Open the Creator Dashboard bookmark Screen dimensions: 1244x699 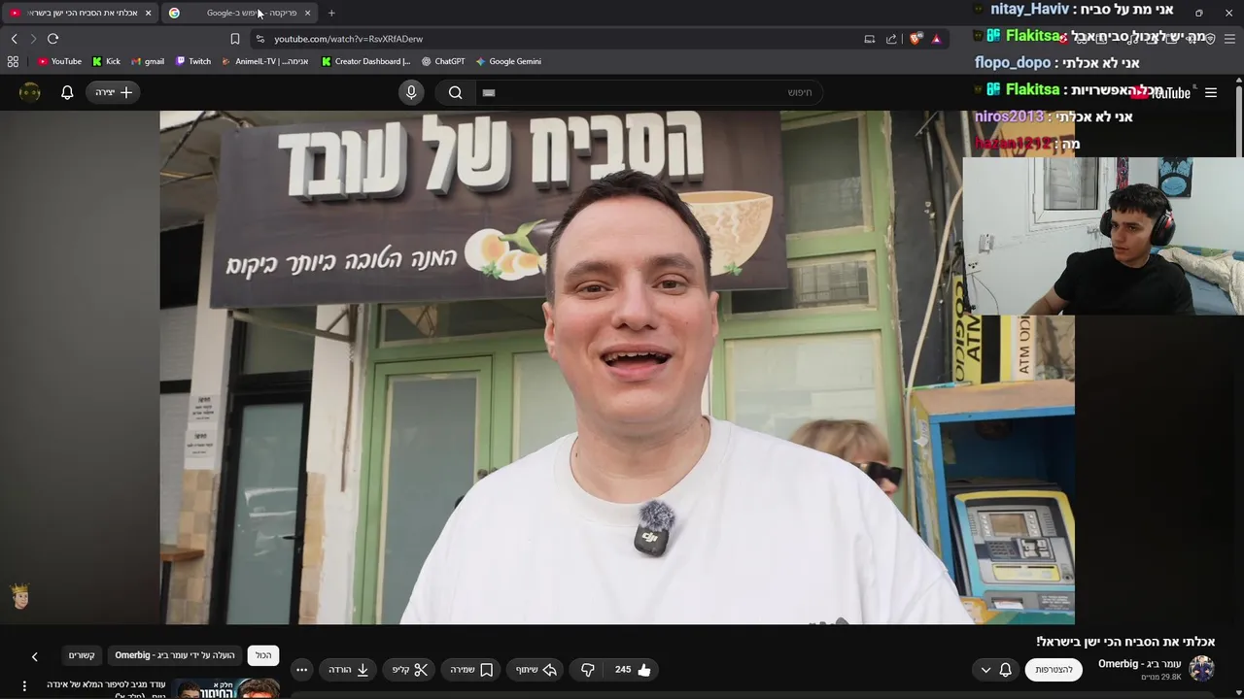coord(366,61)
